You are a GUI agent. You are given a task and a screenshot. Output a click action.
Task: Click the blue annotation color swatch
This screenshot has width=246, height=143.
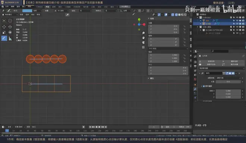tap(27, 11)
